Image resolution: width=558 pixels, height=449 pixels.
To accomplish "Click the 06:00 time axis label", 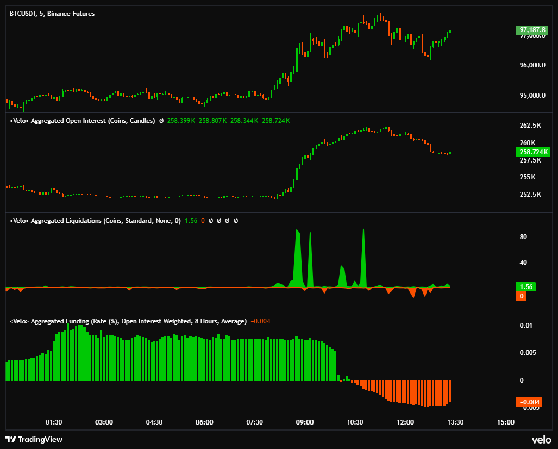I will pyautogui.click(x=204, y=422).
